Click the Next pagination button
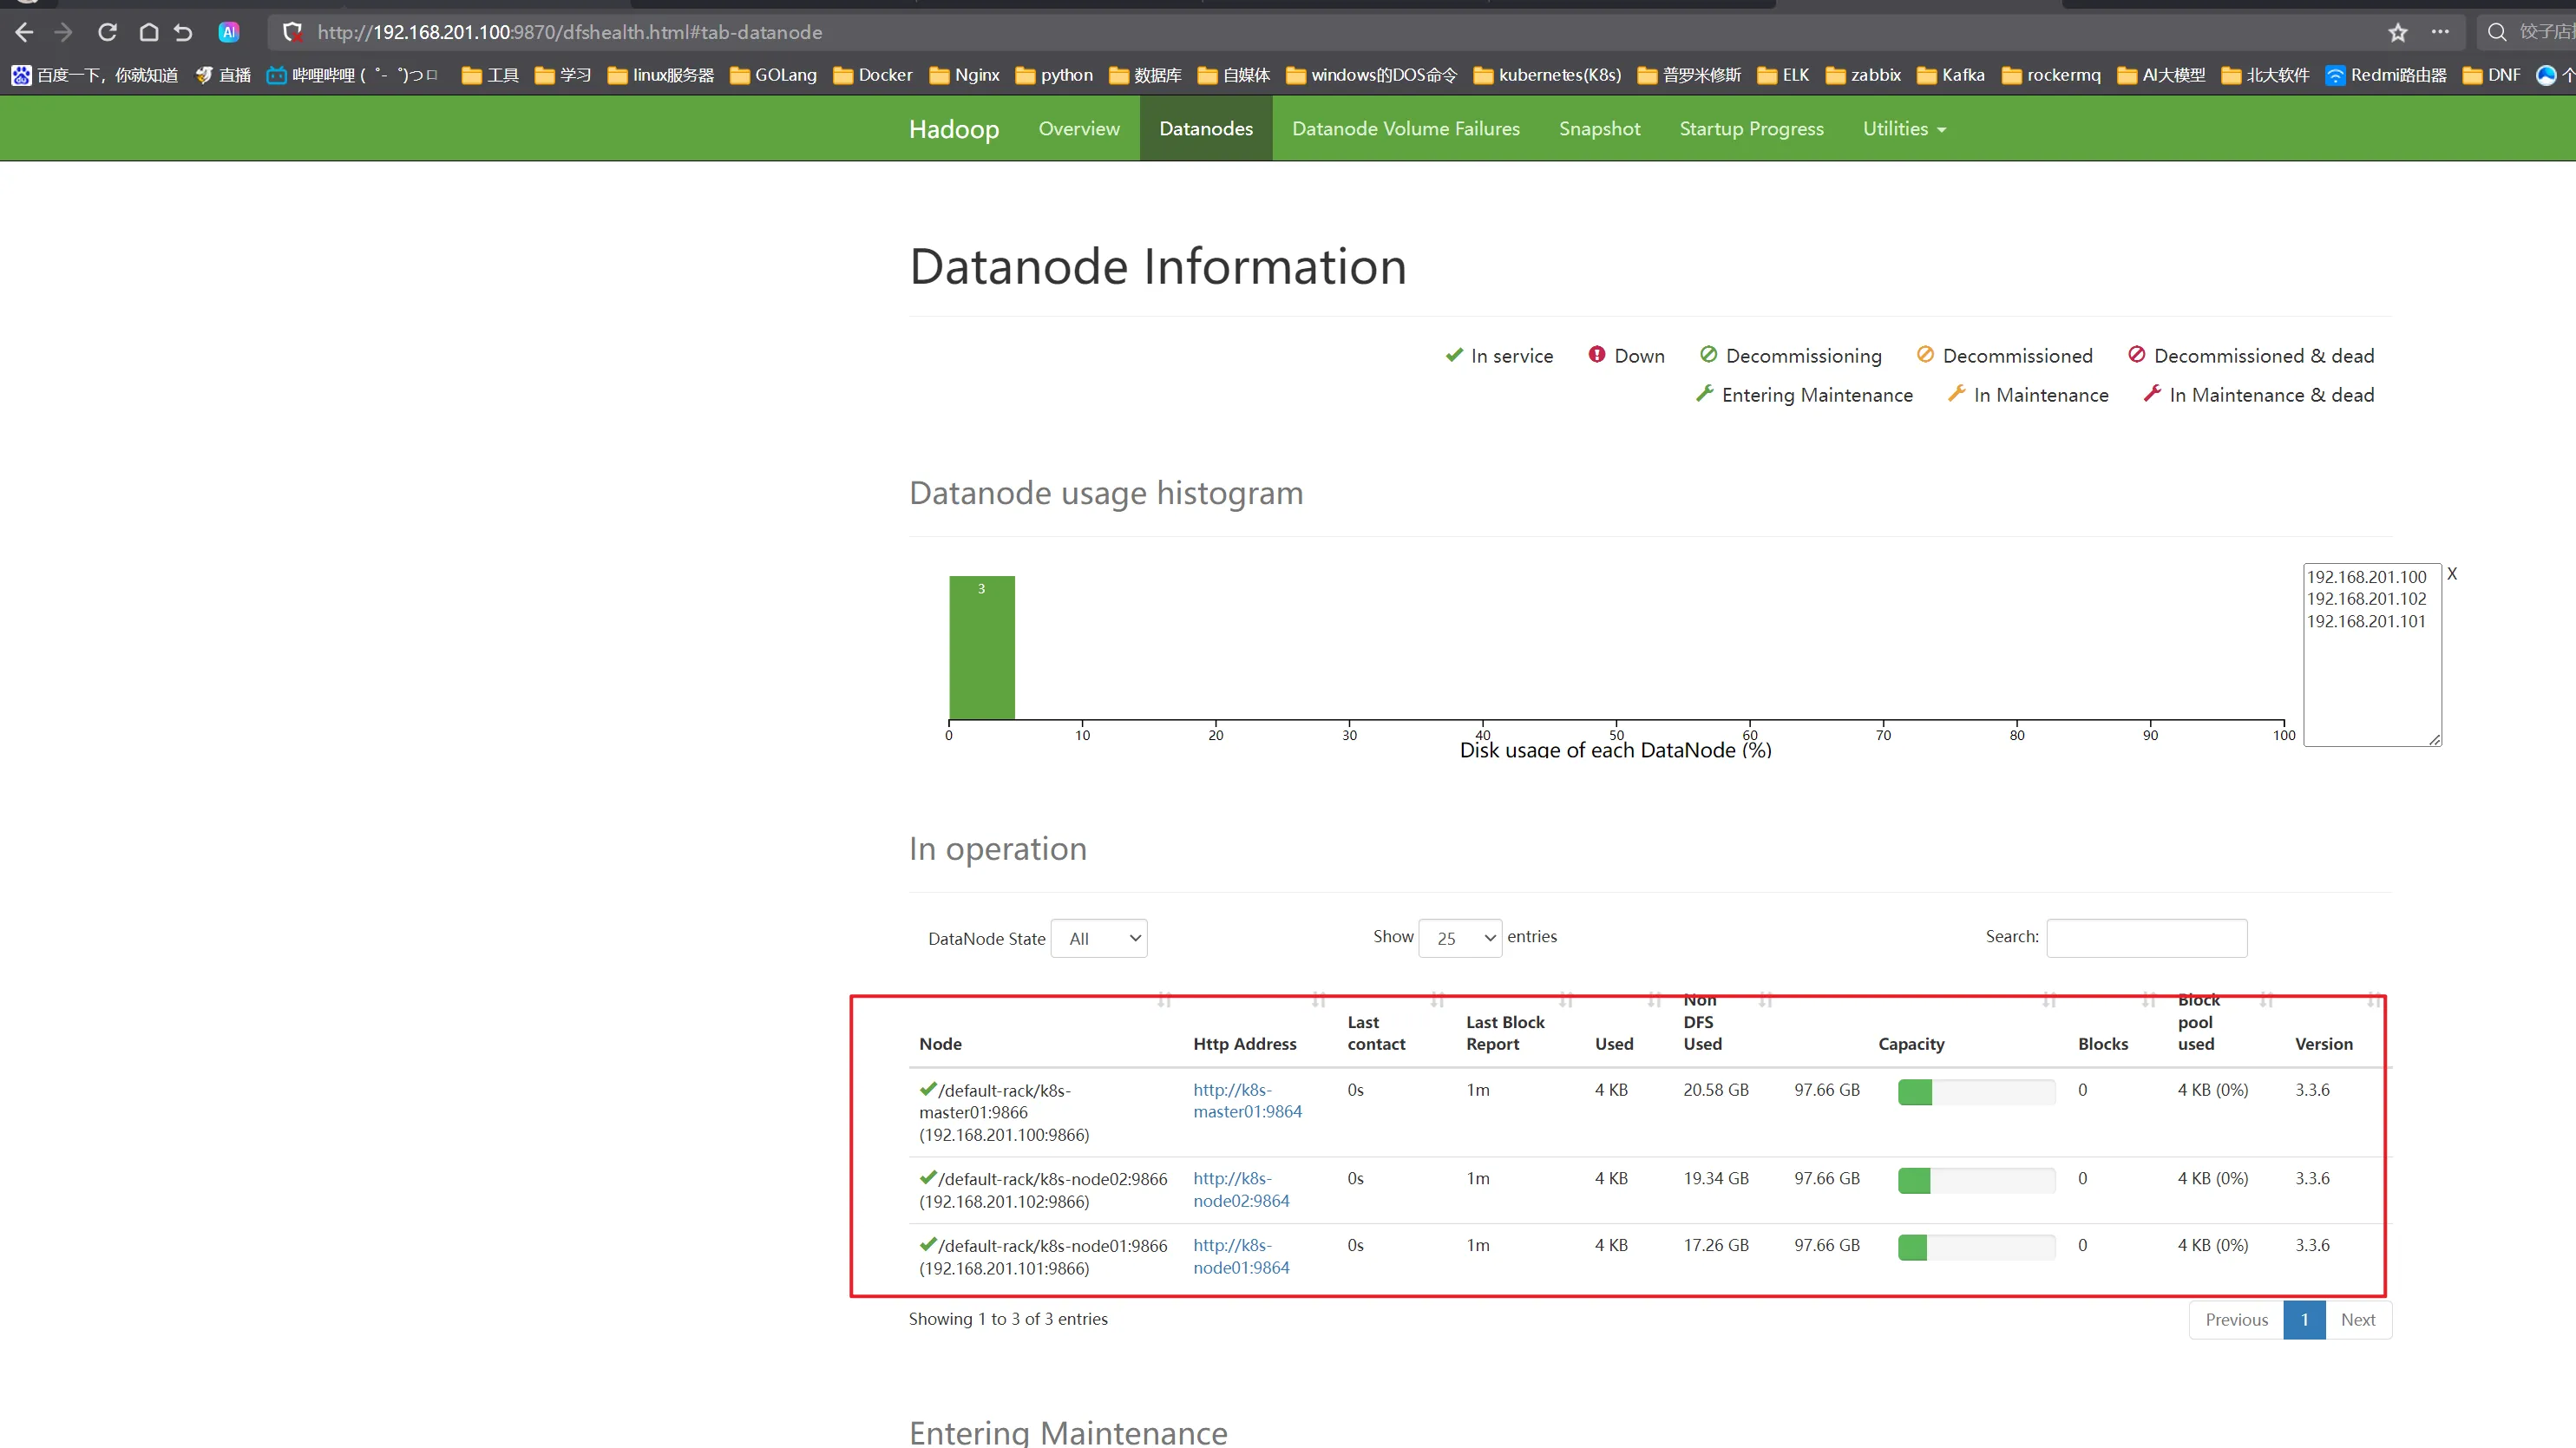The width and height of the screenshot is (2576, 1448). tap(2357, 1320)
